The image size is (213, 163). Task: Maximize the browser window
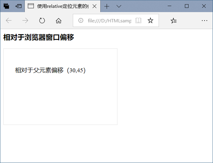pyautogui.click(x=186, y=6)
